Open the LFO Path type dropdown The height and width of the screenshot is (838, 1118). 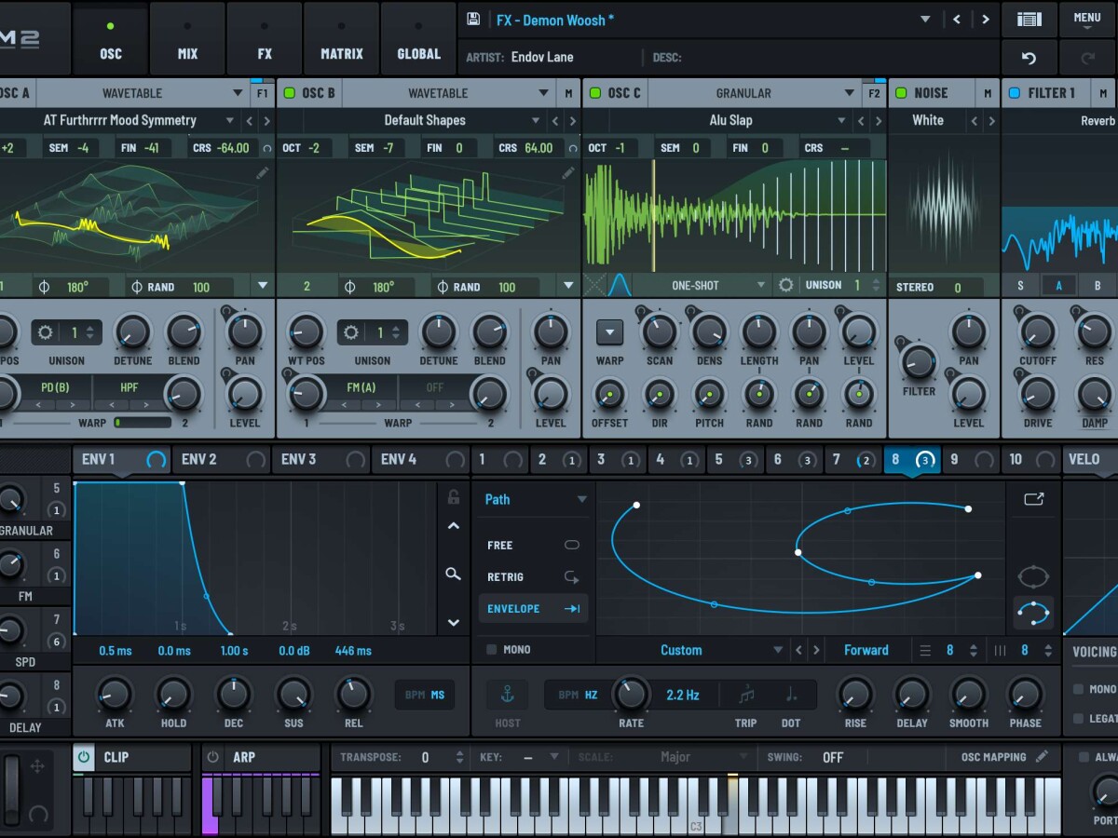pos(581,500)
